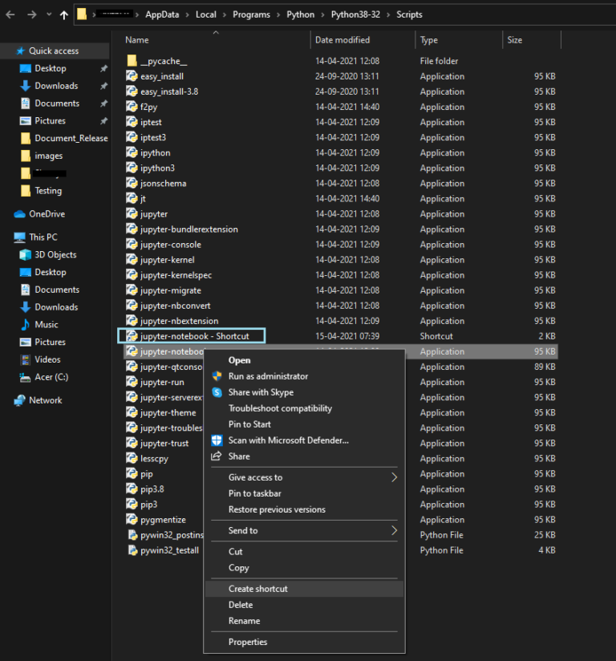Go back with the Back arrow
The image size is (616, 661).
click(x=10, y=14)
